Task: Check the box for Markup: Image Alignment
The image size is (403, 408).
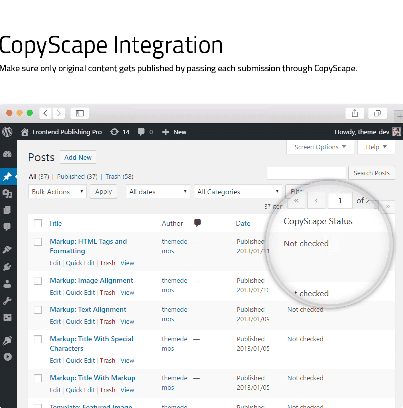Action: coord(38,281)
